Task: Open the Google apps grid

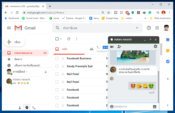Action: (157, 28)
